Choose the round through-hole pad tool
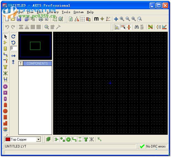The width and height of the screenshot is (171, 157). pyautogui.click(x=5, y=87)
